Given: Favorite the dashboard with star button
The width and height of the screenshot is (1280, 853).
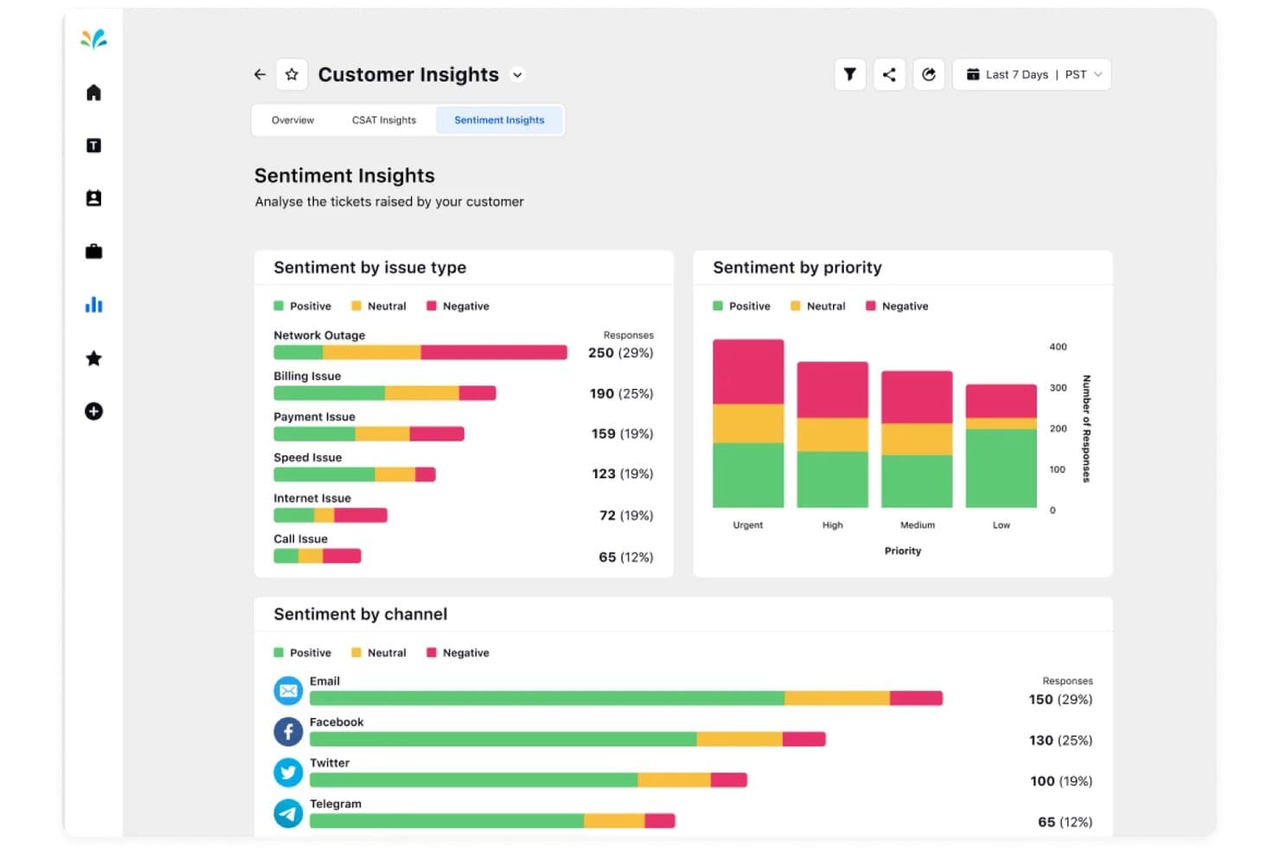Looking at the screenshot, I should tap(291, 74).
